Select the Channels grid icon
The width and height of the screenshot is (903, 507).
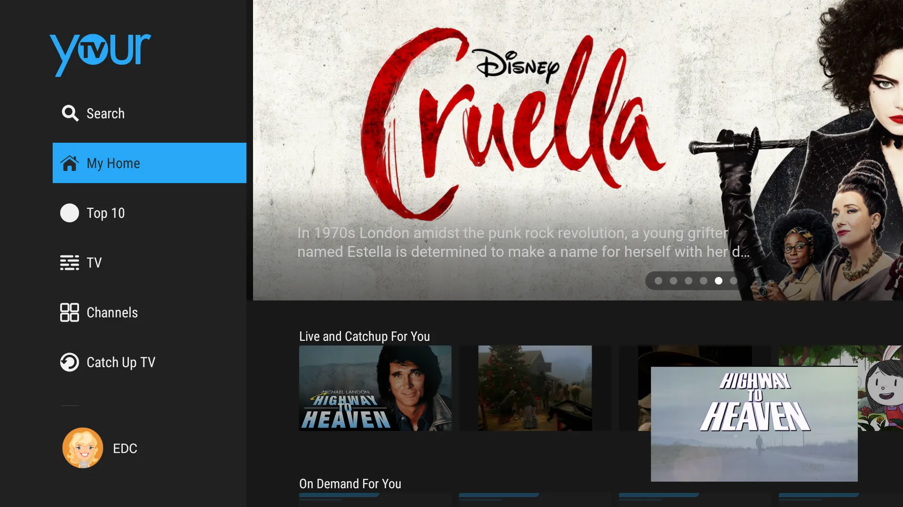pyautogui.click(x=69, y=312)
